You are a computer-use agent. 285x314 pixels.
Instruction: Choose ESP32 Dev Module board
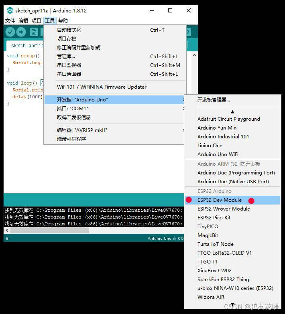pyautogui.click(x=232, y=200)
